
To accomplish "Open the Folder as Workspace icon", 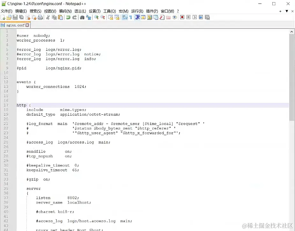I will click(168, 17).
